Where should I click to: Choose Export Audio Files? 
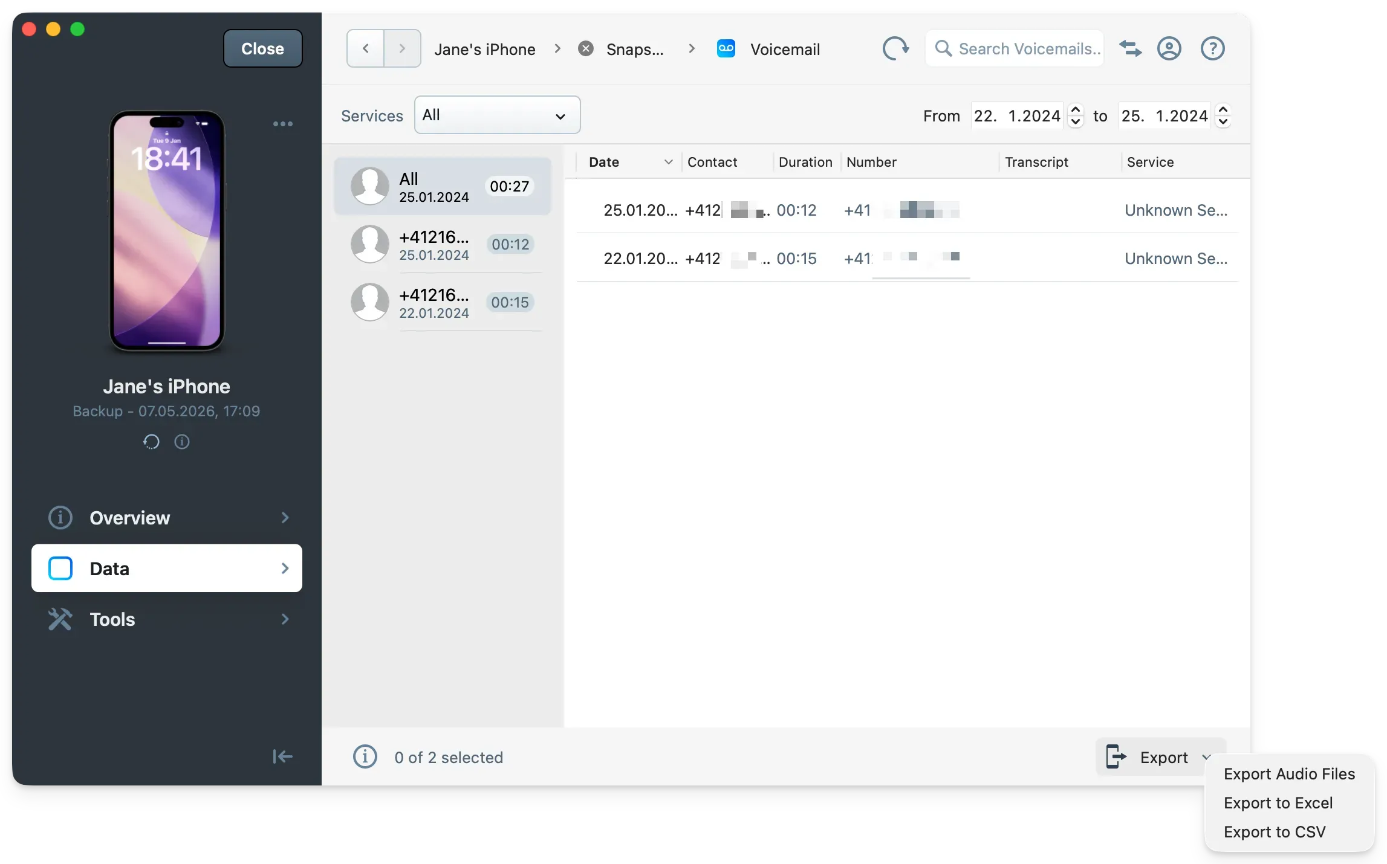click(x=1289, y=774)
